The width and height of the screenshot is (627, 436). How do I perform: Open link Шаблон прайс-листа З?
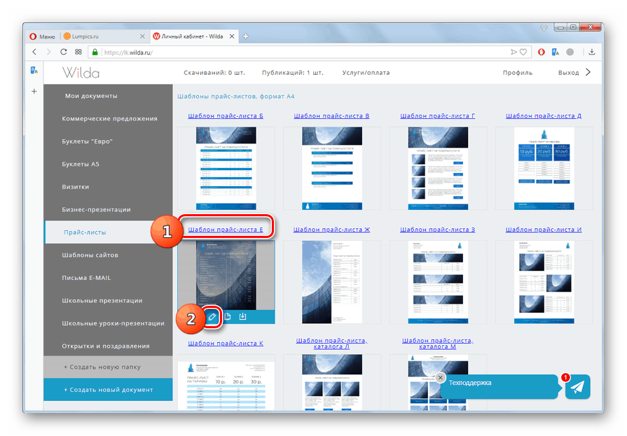tap(437, 230)
